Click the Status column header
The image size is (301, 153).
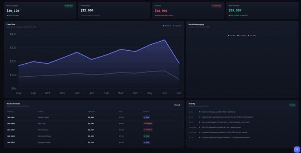tap(146, 112)
